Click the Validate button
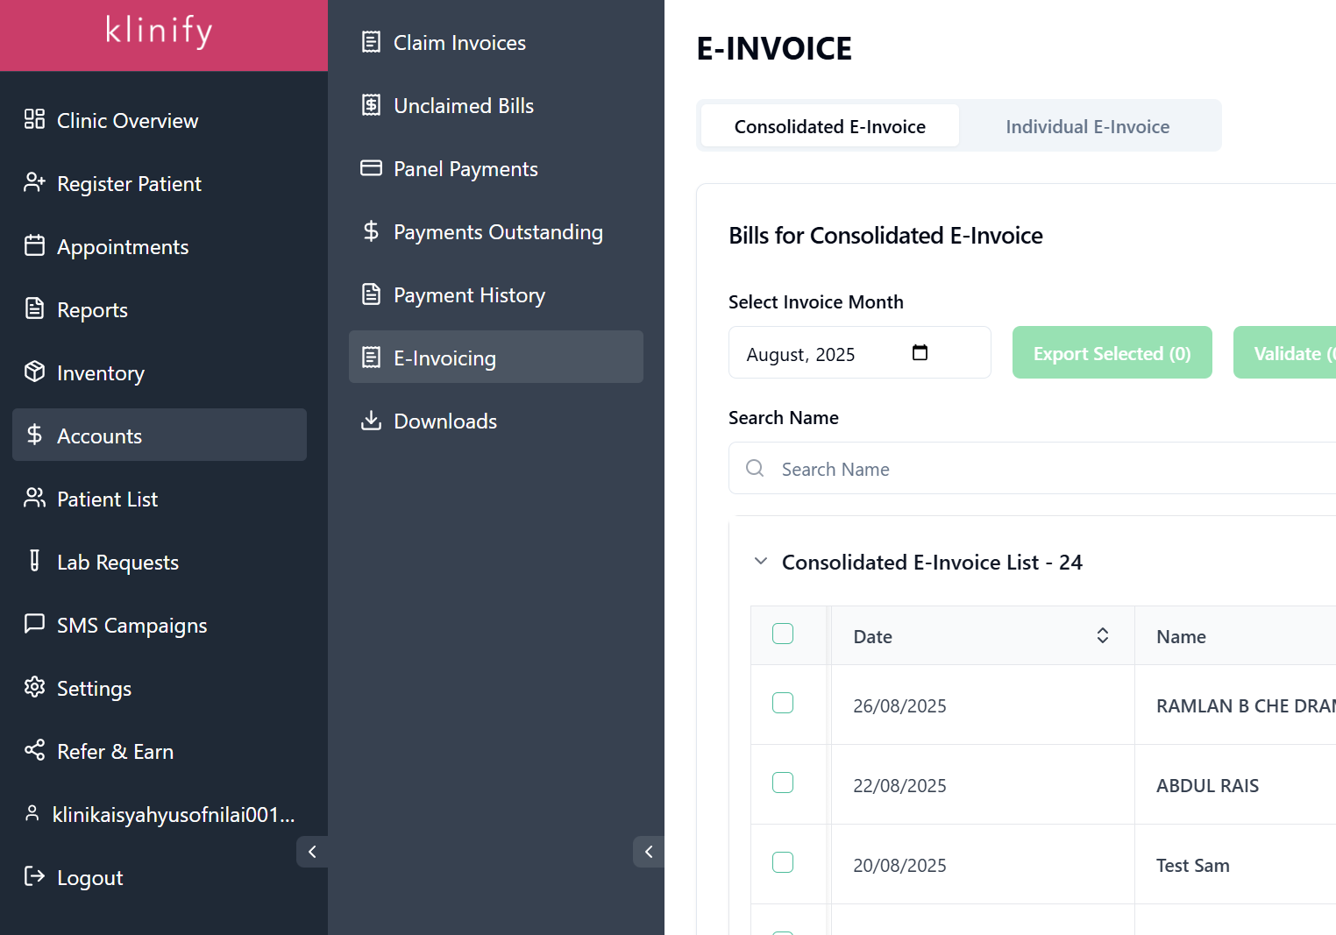Viewport: 1336px width, 935px height. pos(1285,352)
